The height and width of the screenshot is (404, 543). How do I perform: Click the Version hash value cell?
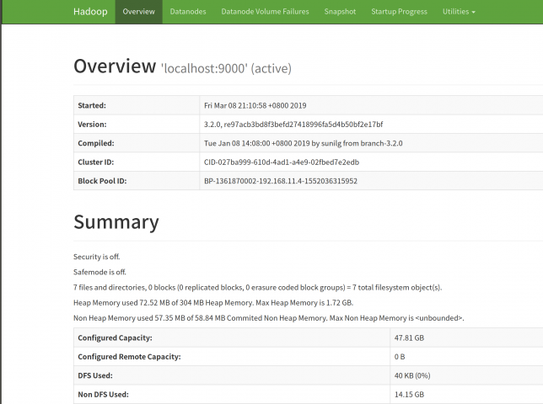click(x=293, y=125)
